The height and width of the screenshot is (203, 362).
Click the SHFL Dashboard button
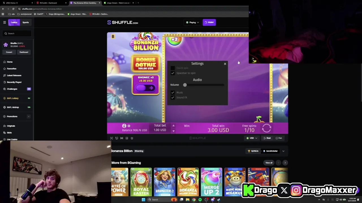coord(24,52)
